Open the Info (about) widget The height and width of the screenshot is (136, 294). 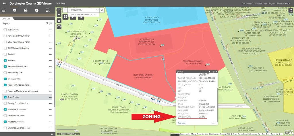37,10
